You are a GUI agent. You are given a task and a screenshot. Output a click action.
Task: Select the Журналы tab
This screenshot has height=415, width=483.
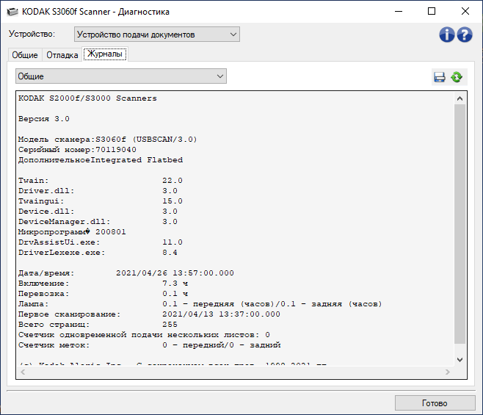pyautogui.click(x=105, y=54)
